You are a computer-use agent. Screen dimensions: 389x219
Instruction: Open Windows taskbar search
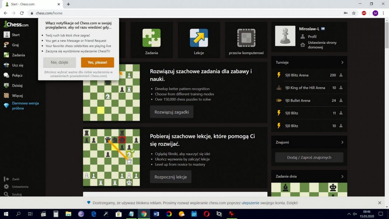point(18,214)
